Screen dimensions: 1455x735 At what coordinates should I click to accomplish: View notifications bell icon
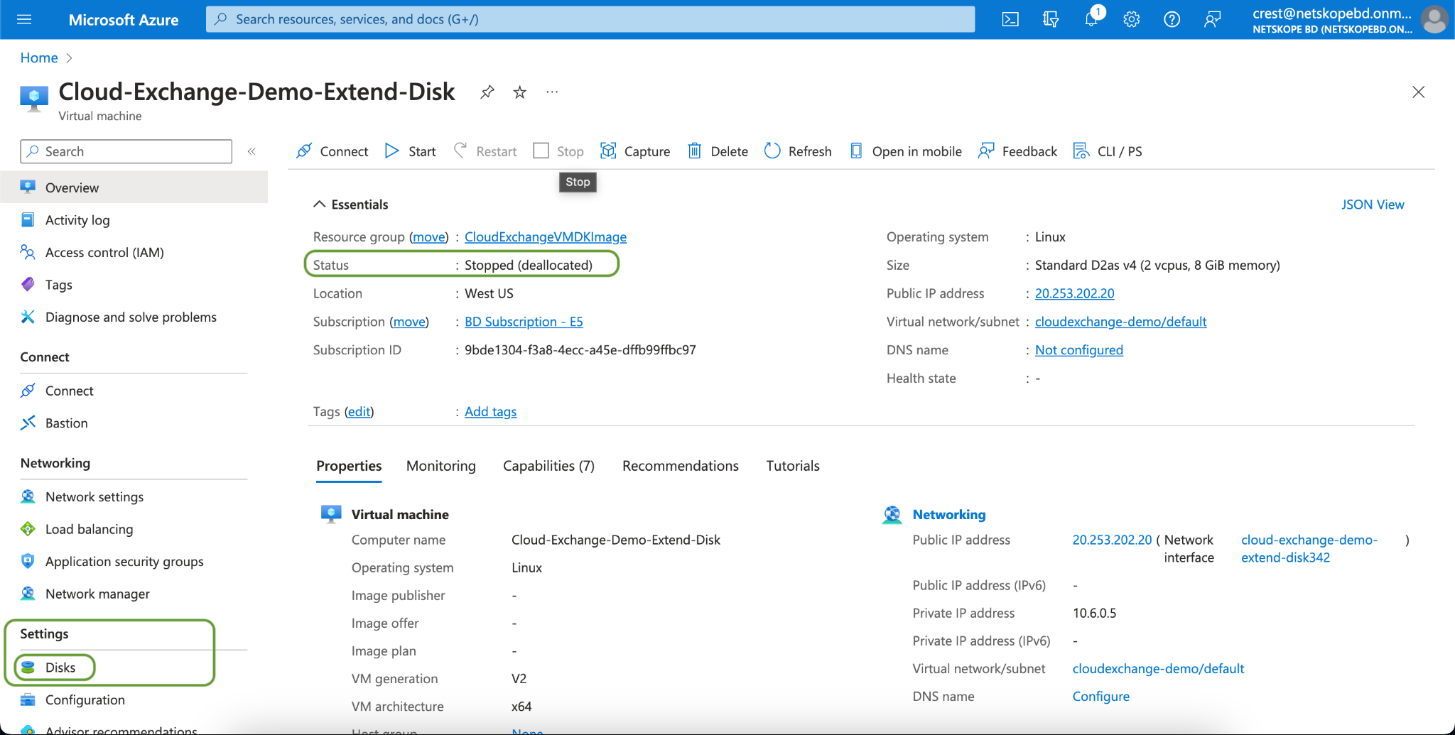pyautogui.click(x=1091, y=19)
